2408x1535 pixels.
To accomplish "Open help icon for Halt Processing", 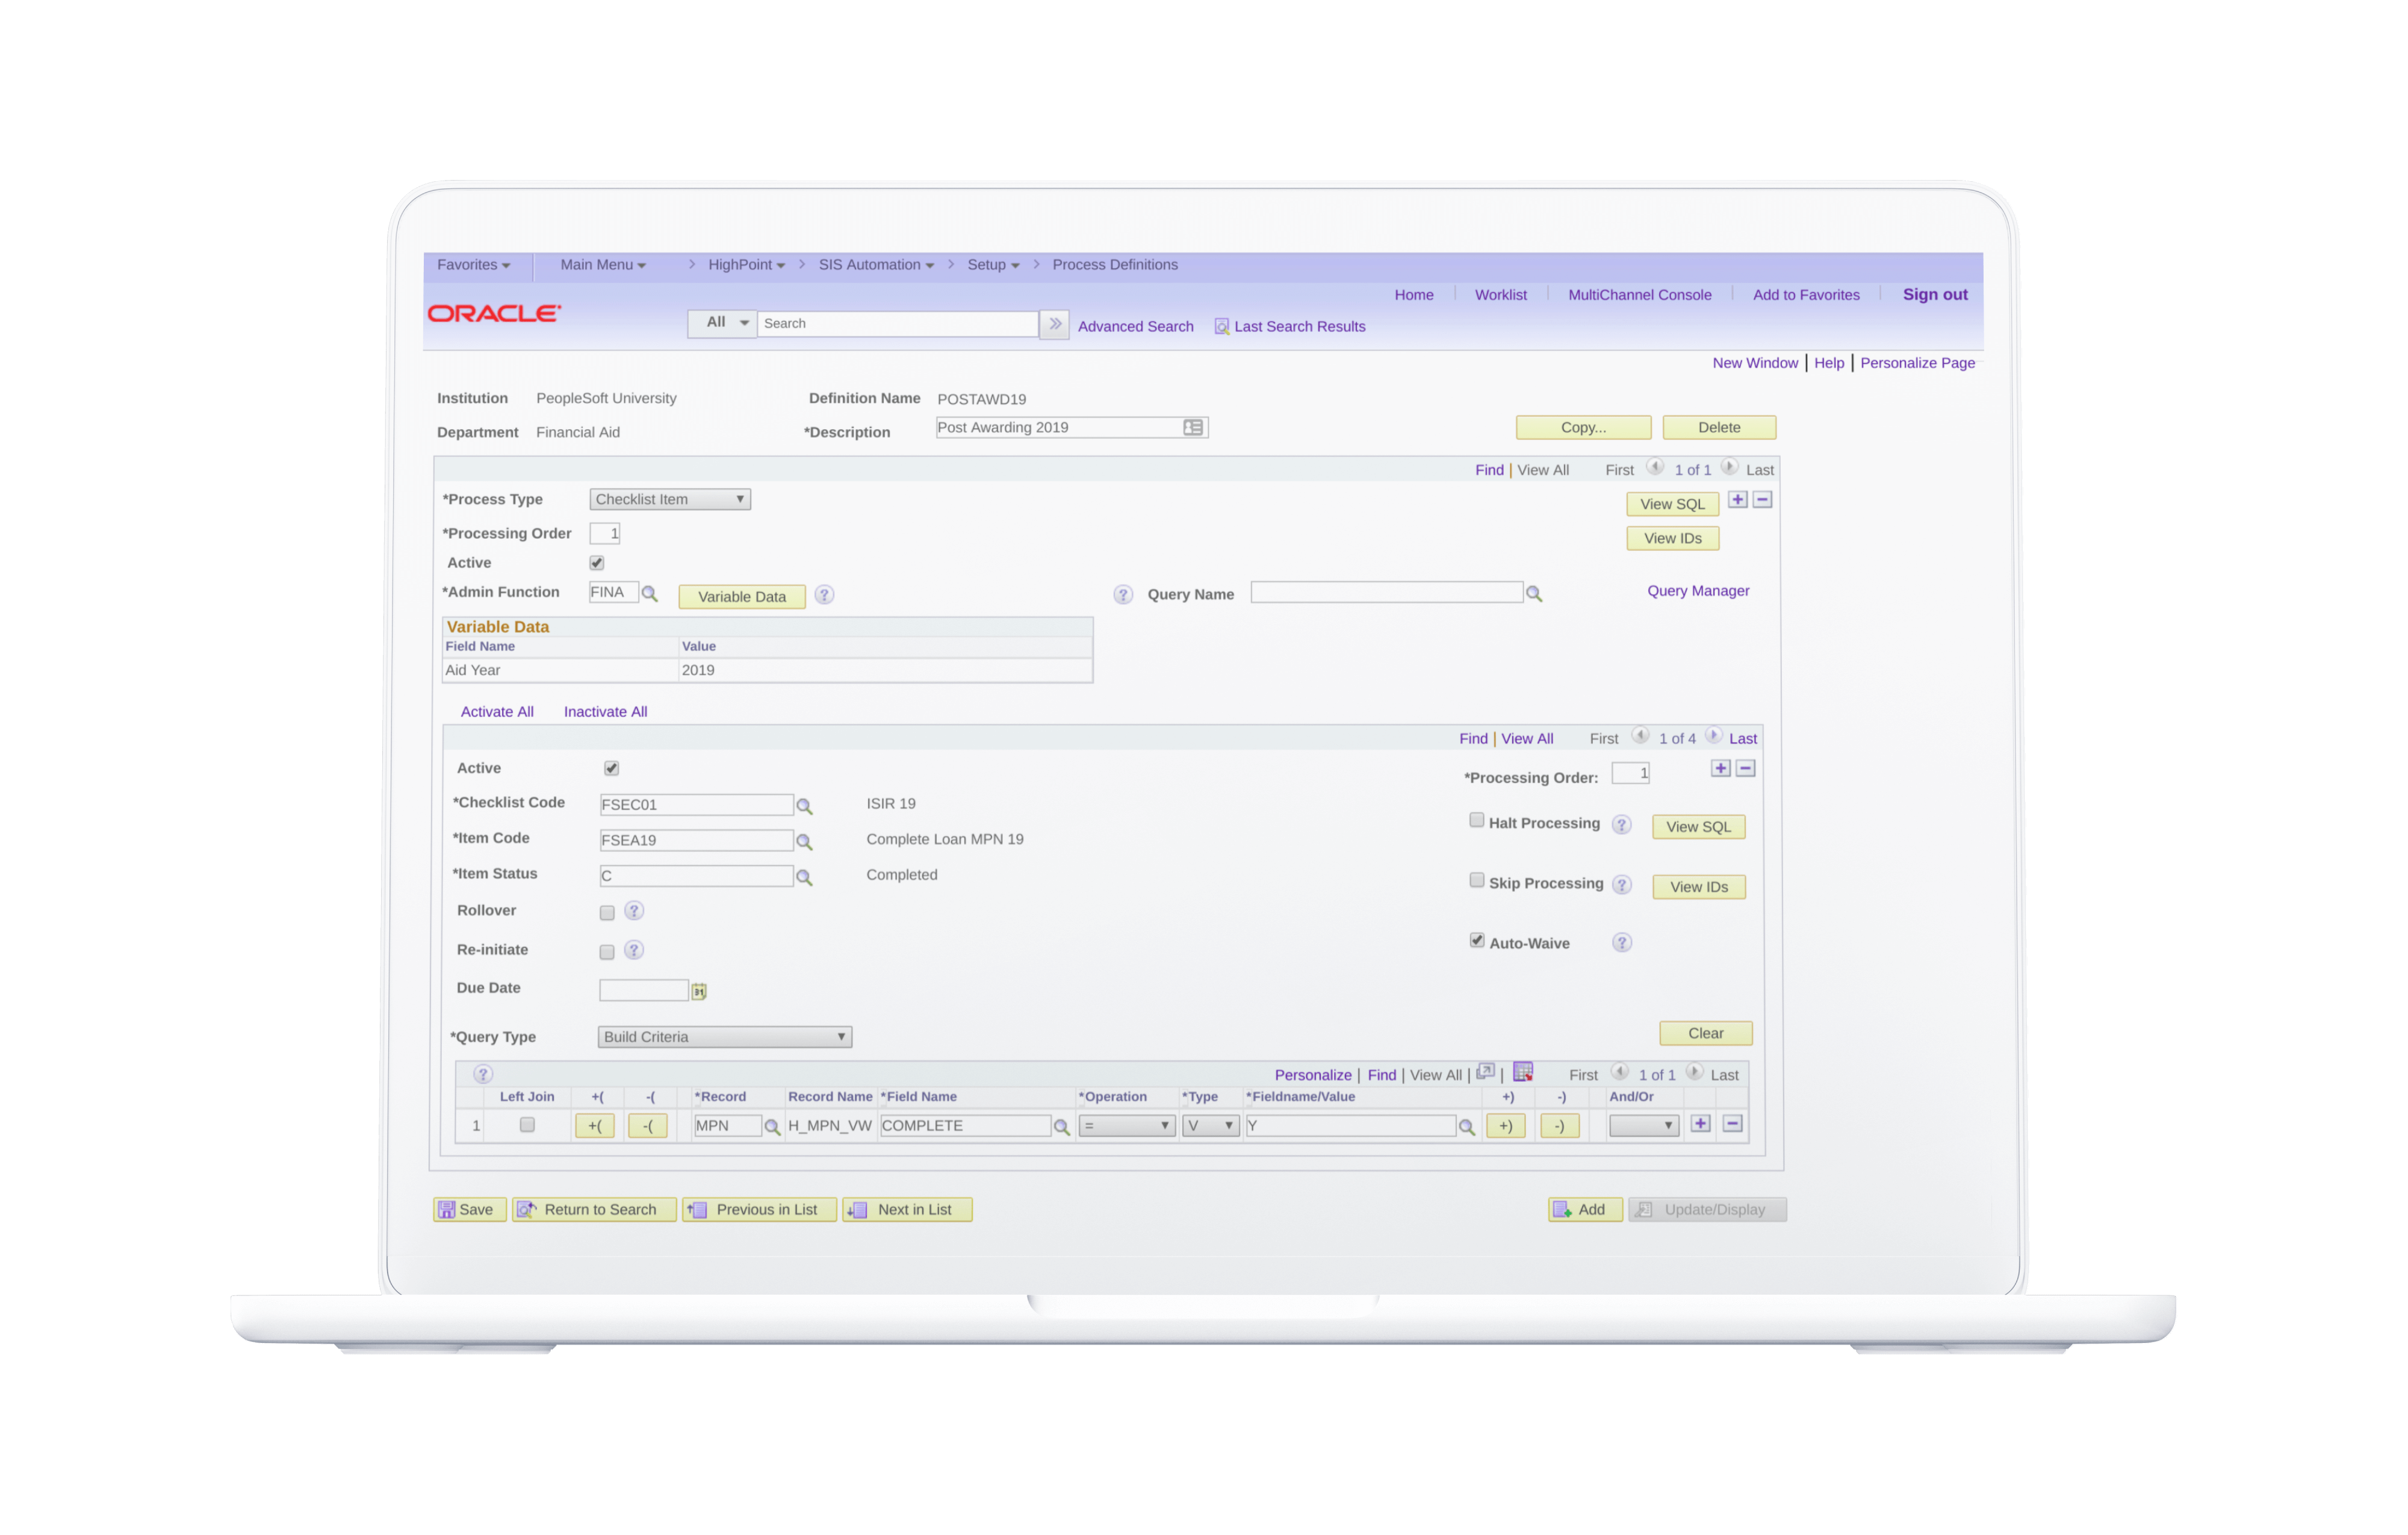I will click(1622, 825).
